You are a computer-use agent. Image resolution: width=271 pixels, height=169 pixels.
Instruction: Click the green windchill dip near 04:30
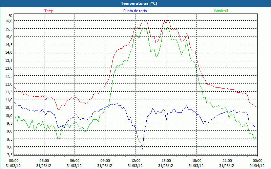pyautogui.click(x=58, y=139)
